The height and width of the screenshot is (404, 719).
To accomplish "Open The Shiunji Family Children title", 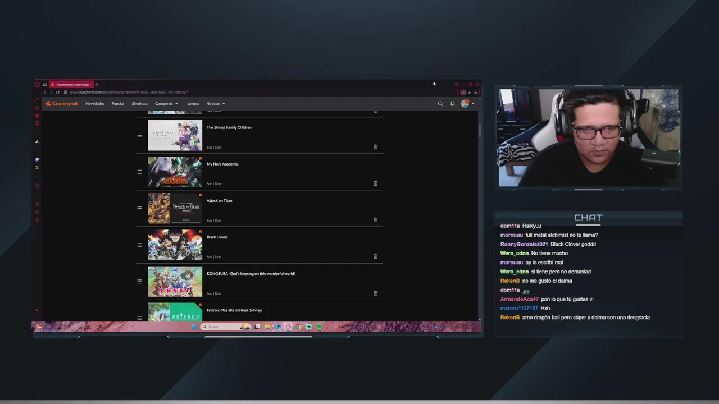I will 229,127.
